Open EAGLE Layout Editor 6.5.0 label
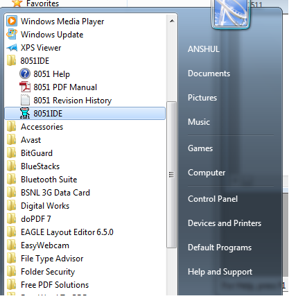The width and height of the screenshot is (307, 303). [x=67, y=232]
